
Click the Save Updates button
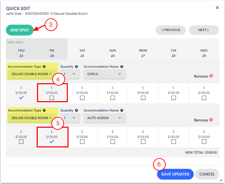coord(175,174)
